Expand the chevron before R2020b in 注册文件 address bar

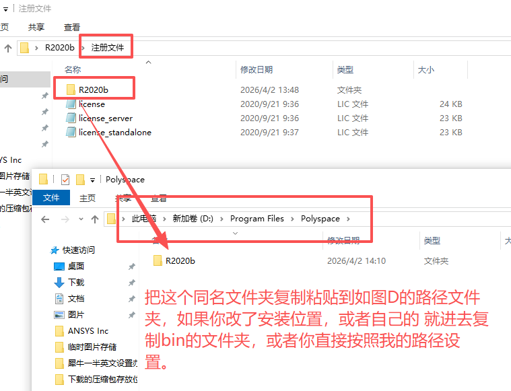tap(36, 48)
